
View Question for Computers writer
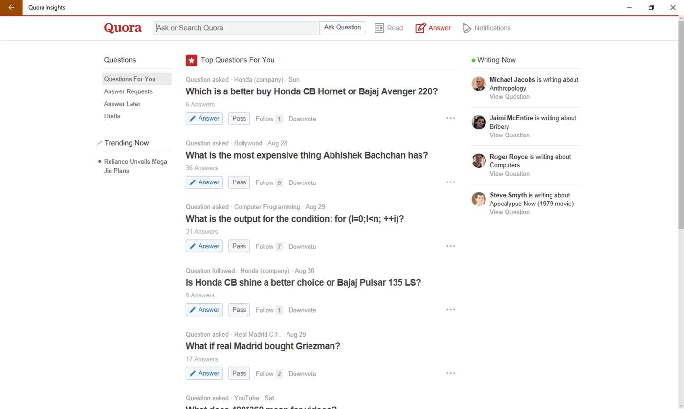coord(509,174)
